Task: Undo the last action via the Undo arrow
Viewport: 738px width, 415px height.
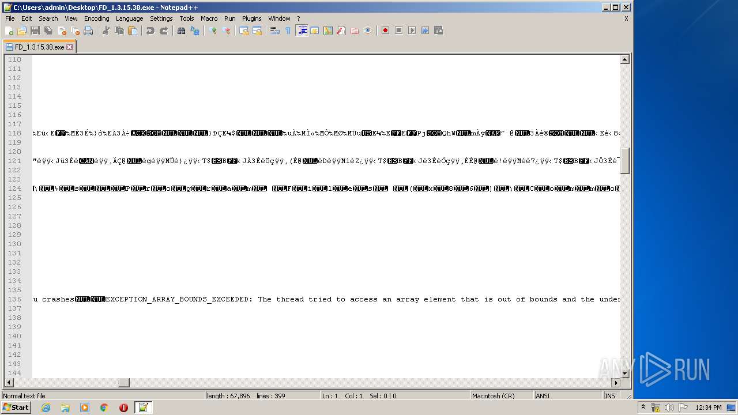Action: tap(150, 31)
